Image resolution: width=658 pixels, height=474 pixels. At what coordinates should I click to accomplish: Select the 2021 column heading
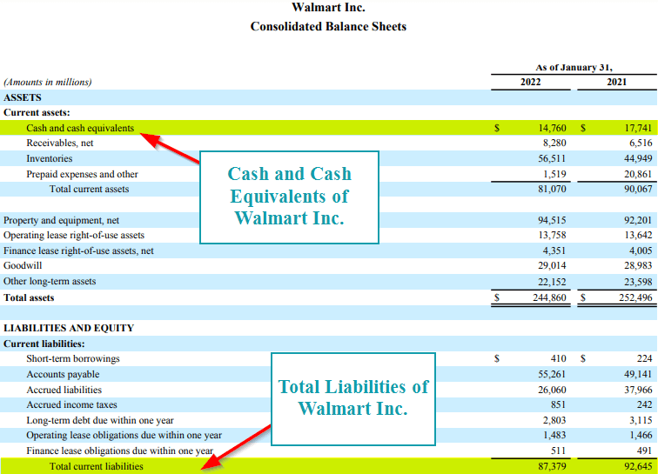tap(616, 83)
